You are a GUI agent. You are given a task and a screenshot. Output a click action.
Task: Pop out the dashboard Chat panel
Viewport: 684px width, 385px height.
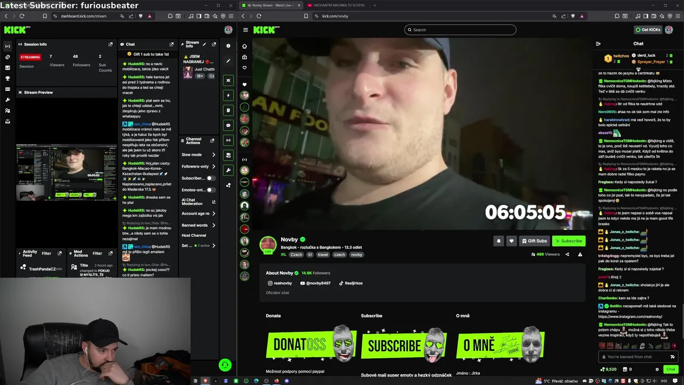coord(172,44)
